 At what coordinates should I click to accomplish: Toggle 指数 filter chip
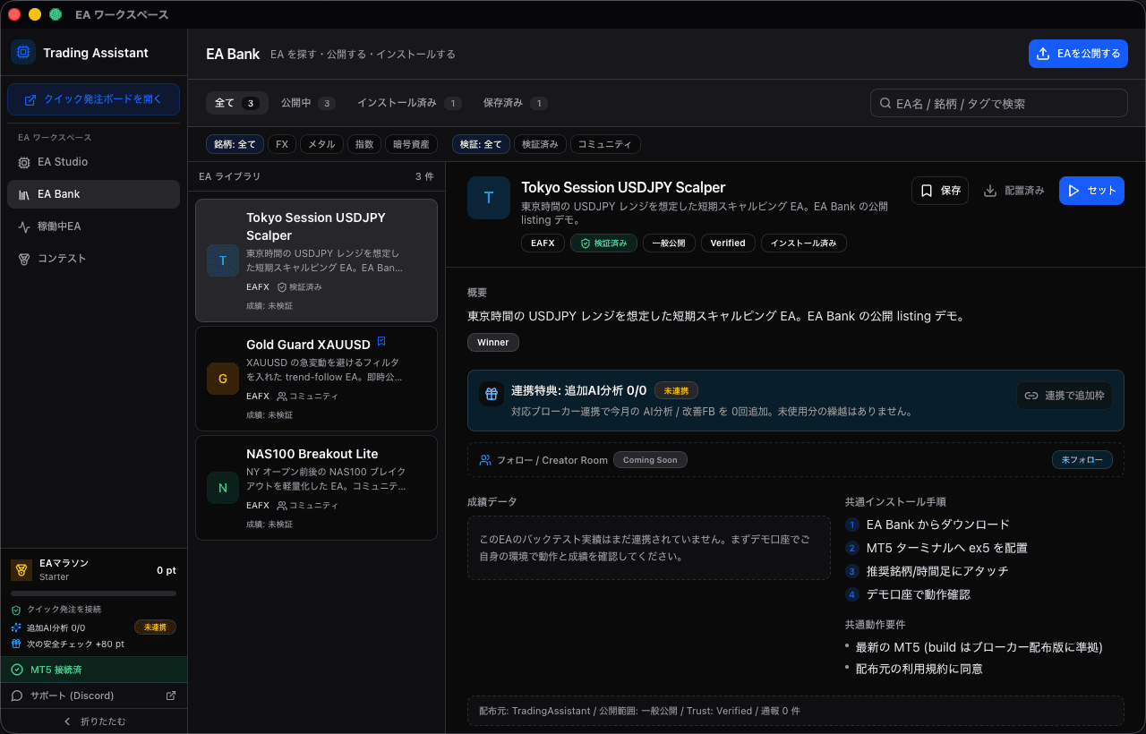[363, 144]
